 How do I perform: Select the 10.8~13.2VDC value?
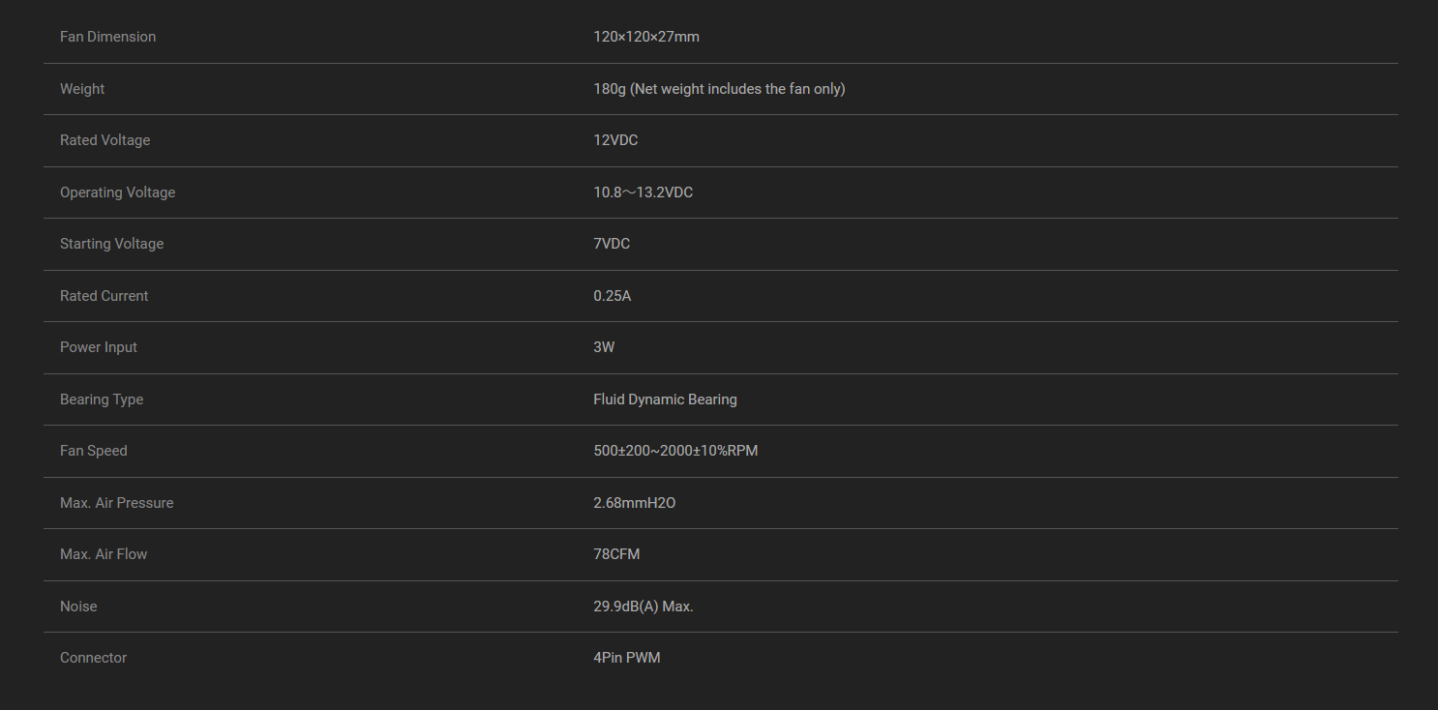click(x=643, y=192)
